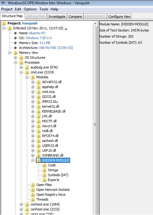The image size is (153, 215).
Task: Select the Open Files tree item
Action: coord(44,185)
